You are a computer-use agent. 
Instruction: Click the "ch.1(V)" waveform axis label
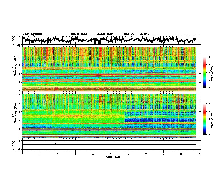pyautogui.click(x=14, y=40)
